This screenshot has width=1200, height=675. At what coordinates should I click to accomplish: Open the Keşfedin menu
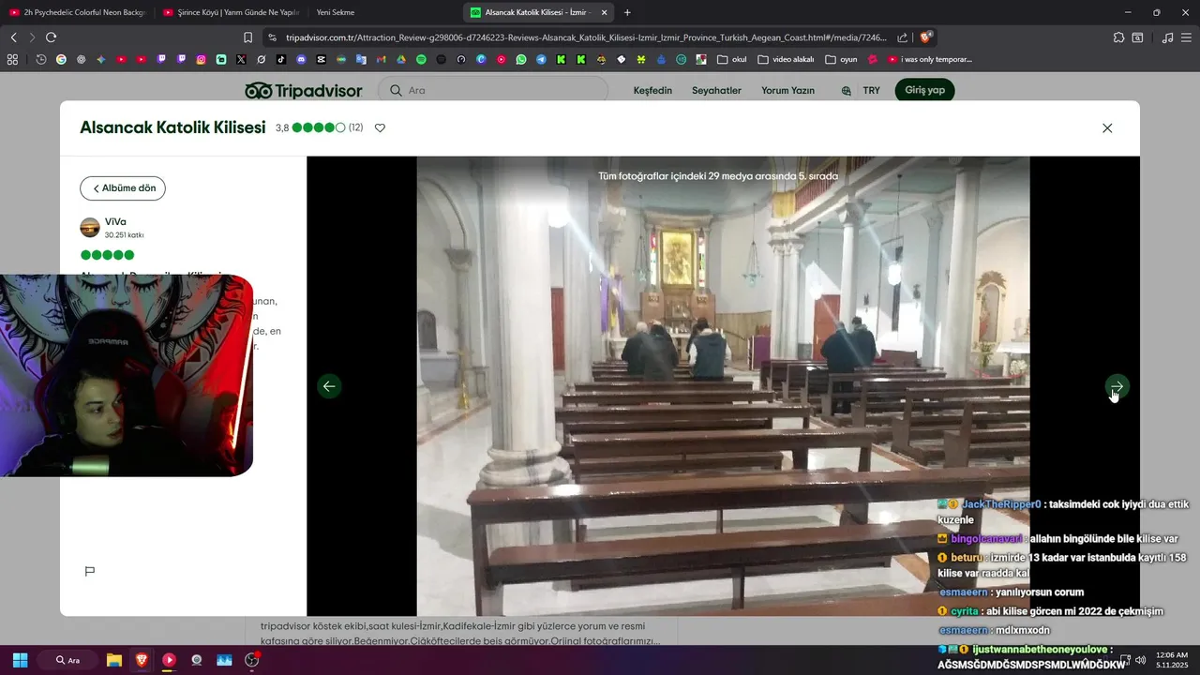point(652,91)
